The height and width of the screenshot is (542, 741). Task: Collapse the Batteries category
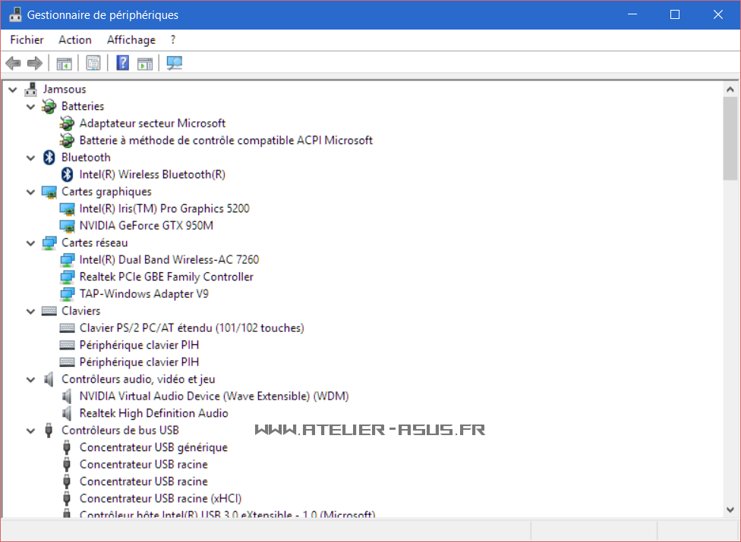coord(31,107)
